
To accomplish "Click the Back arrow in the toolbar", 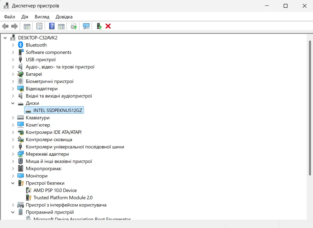I will (x=5, y=26).
